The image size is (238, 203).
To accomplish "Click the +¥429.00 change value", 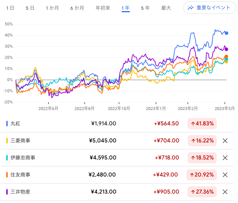I will click(x=165, y=175).
